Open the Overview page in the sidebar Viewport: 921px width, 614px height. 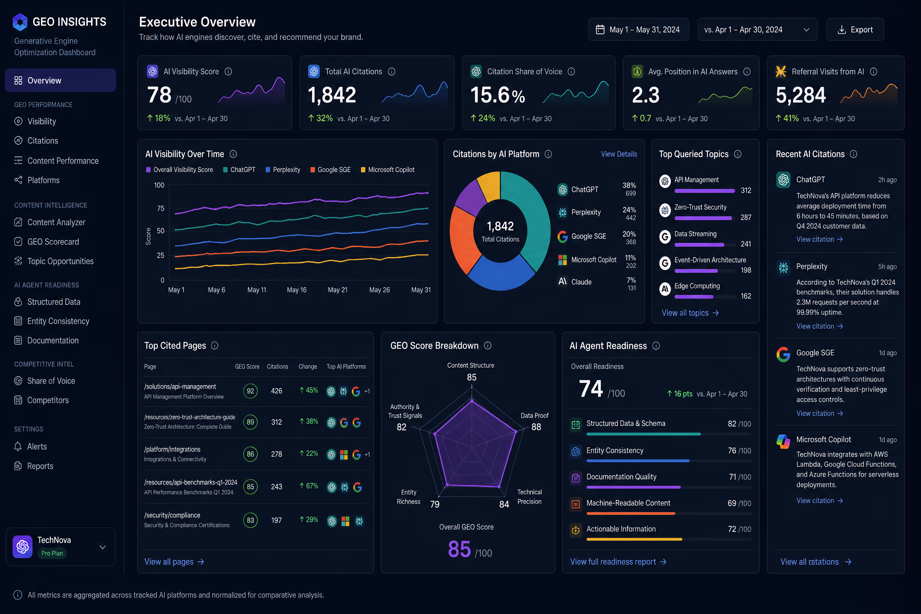click(60, 80)
